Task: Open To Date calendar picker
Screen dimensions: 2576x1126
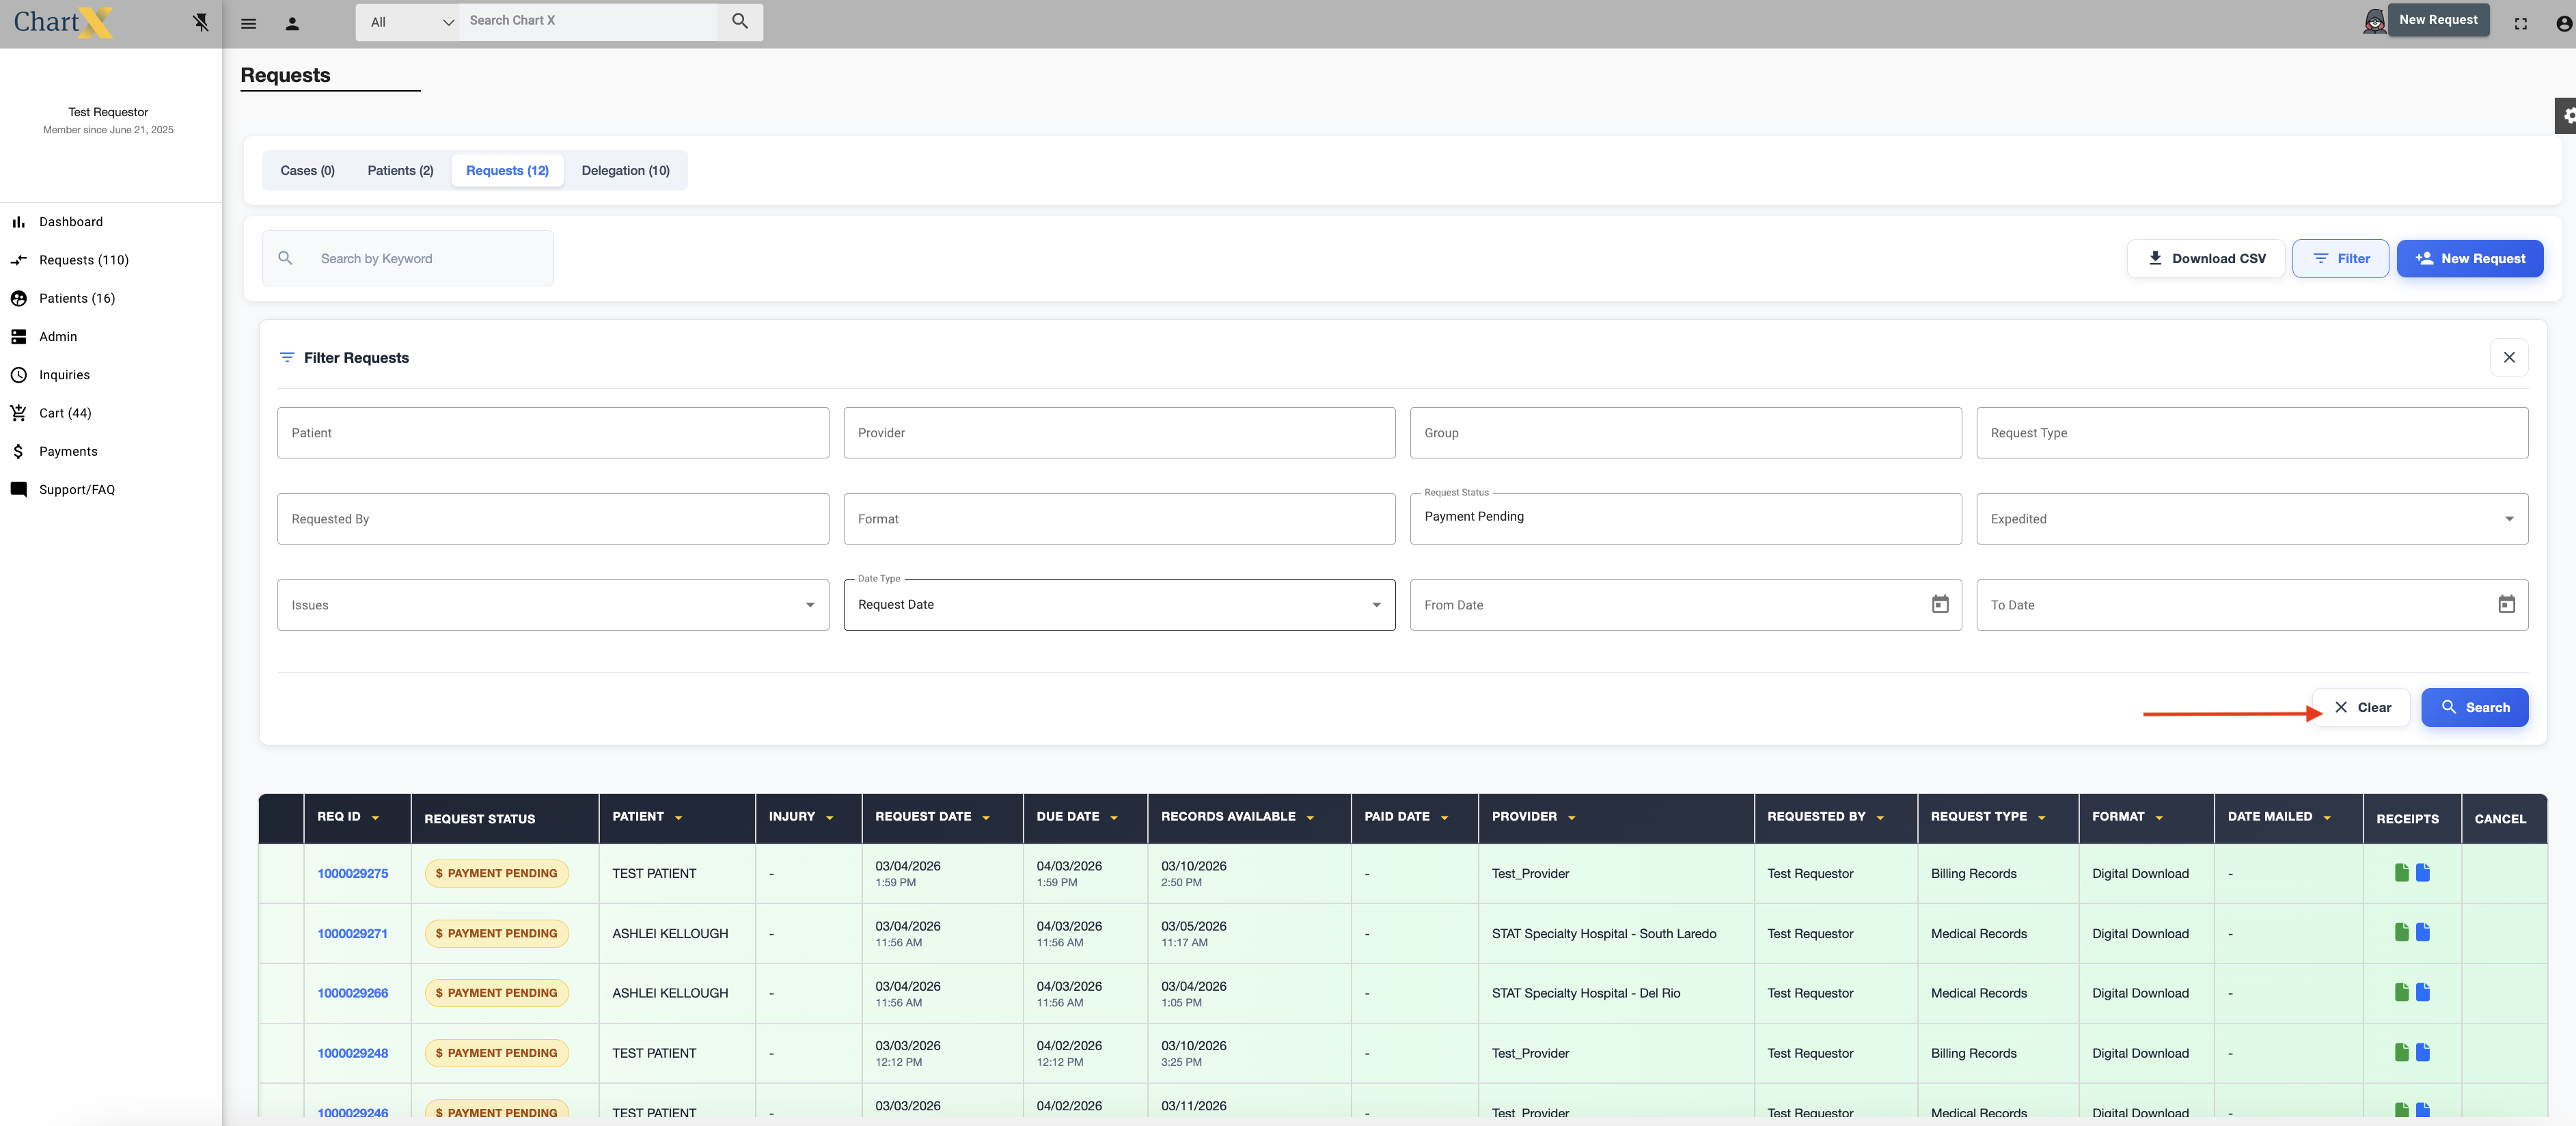Action: (2506, 604)
